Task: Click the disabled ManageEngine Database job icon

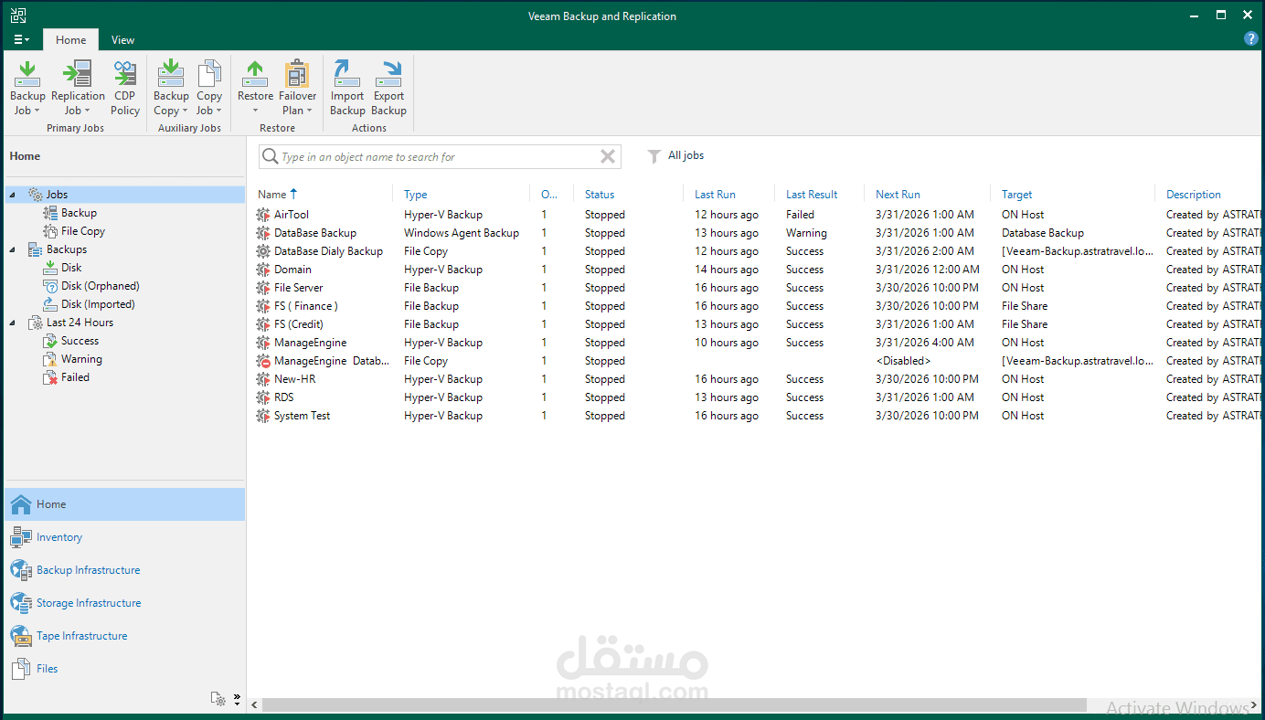Action: coord(264,361)
